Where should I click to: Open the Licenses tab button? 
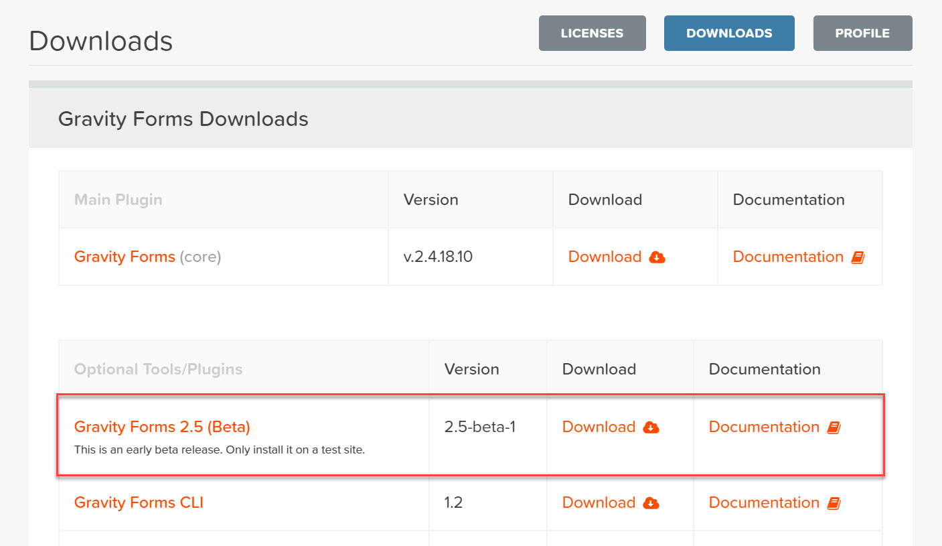coord(592,33)
